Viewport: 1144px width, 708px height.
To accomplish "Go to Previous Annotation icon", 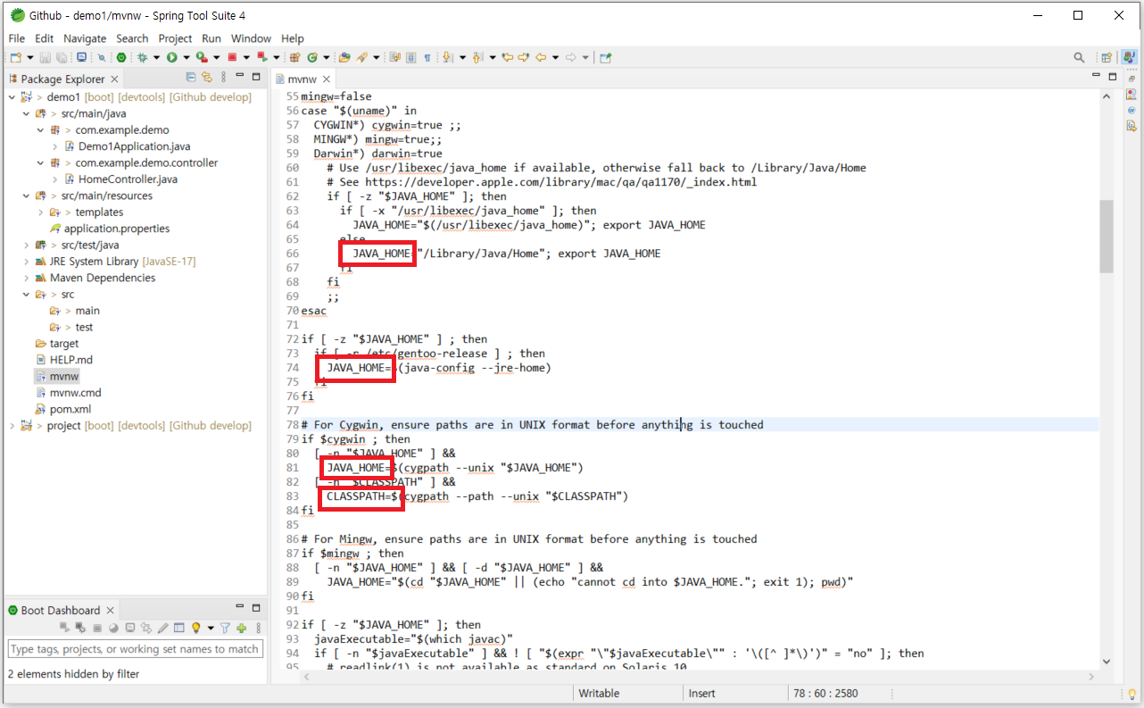I will (x=477, y=57).
